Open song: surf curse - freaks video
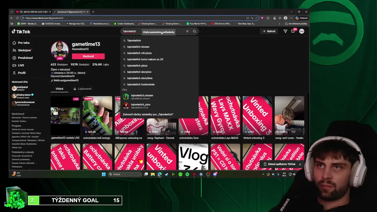Image resolution: width=377 pixels, height=212 pixels. coord(289,116)
